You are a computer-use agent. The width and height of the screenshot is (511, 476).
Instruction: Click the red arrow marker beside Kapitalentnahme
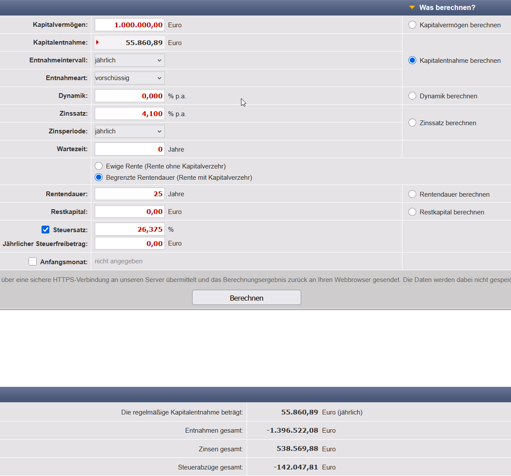97,42
